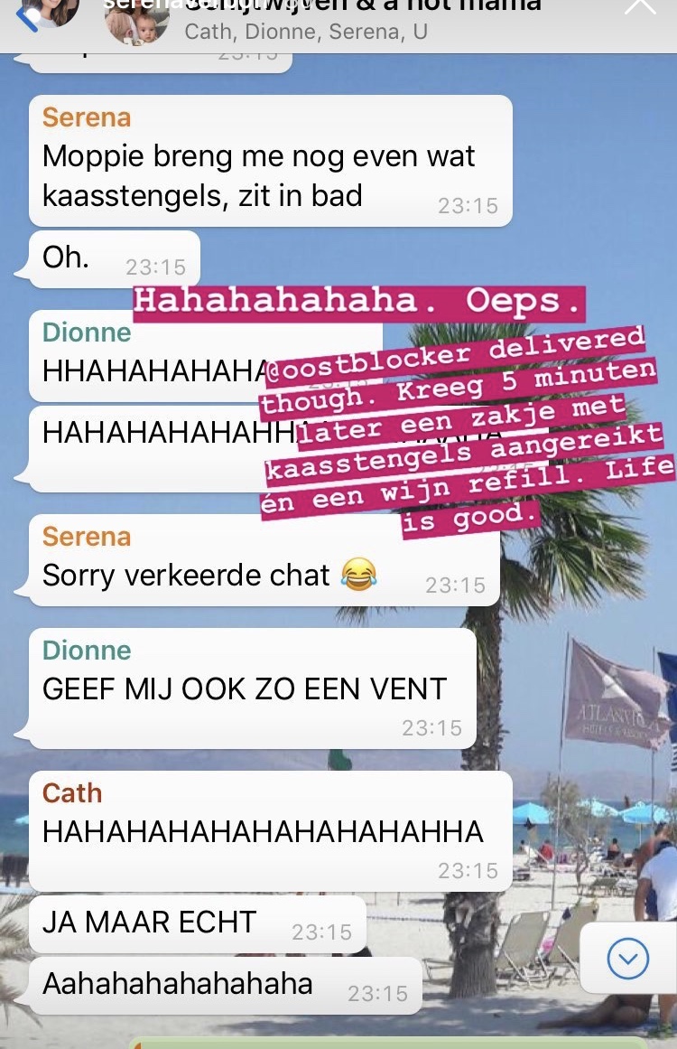Select "GEEF MIJ OOK ZO EEN VENT" message
The height and width of the screenshot is (1049, 677).
point(252,688)
